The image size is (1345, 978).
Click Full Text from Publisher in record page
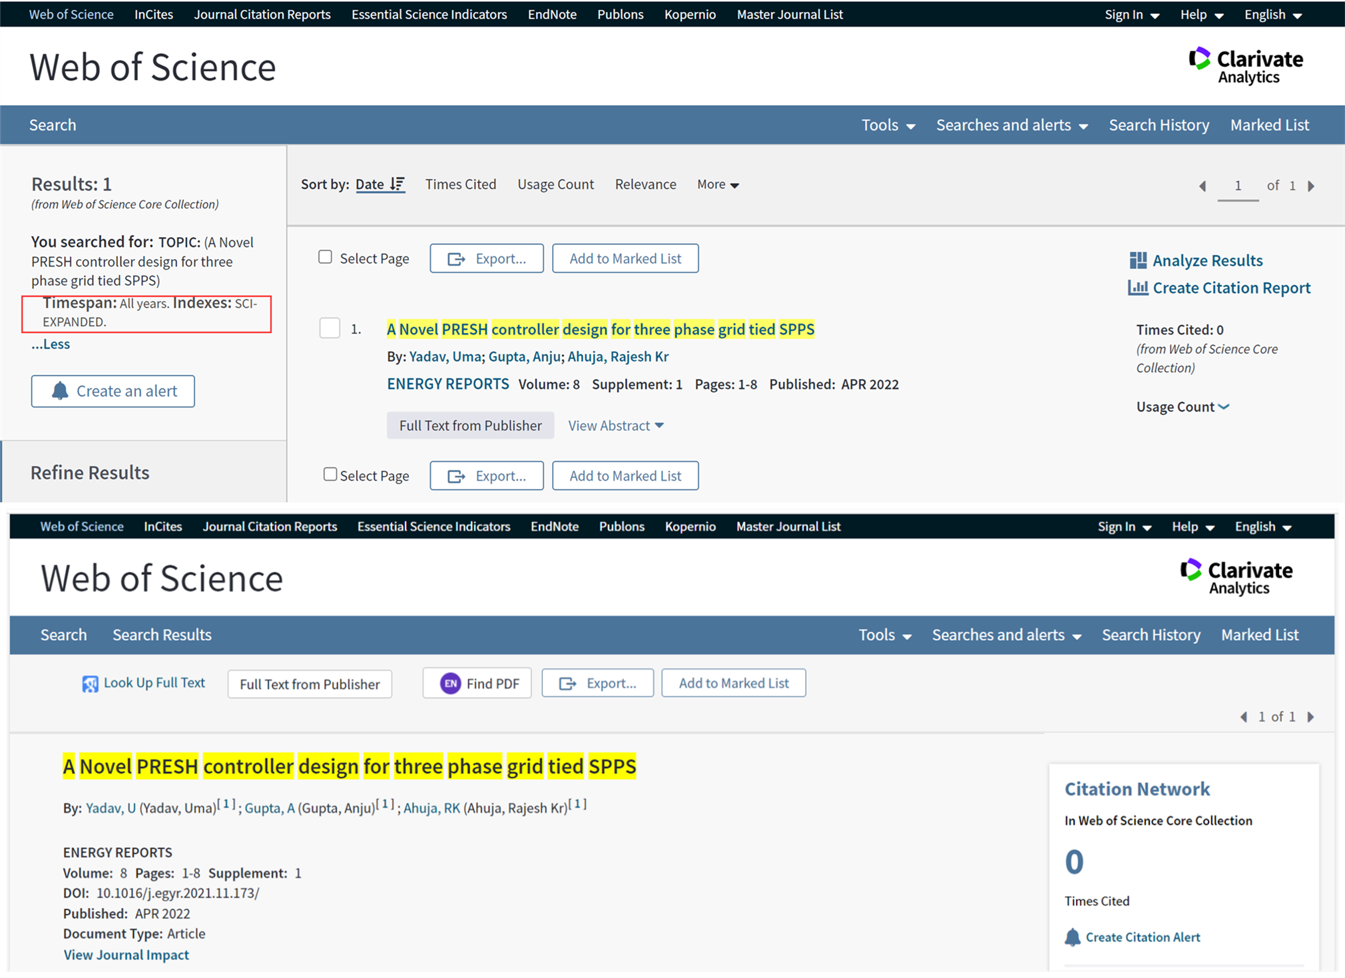310,684
